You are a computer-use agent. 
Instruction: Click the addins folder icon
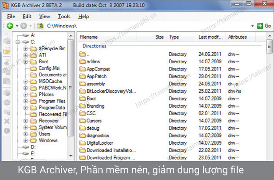point(82,61)
